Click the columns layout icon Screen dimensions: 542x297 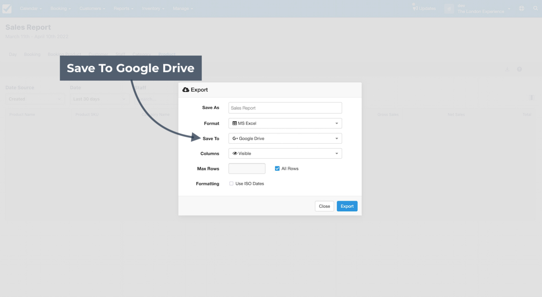pos(532,97)
